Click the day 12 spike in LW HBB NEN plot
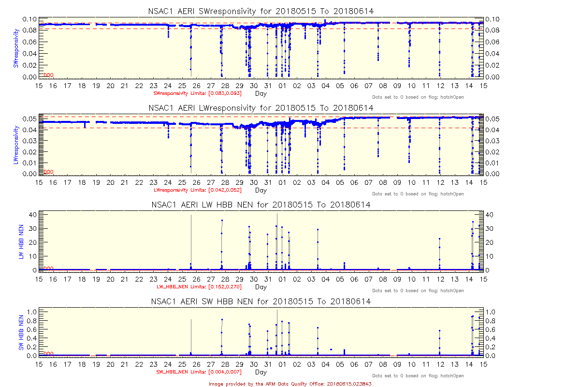 click(440, 252)
